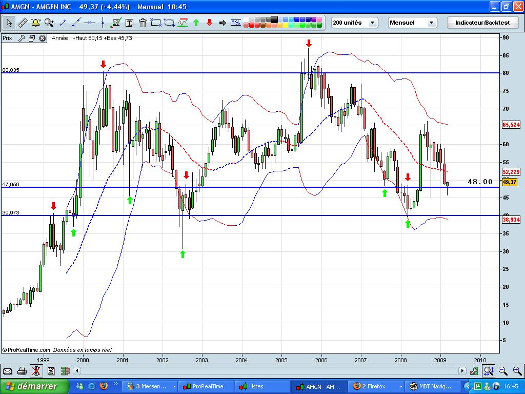Image resolution: width=525 pixels, height=394 pixels.
Task: Open the list document icon in bottom toolbar
Action: [51, 371]
